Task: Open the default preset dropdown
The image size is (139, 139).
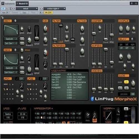Action: point(27,9)
